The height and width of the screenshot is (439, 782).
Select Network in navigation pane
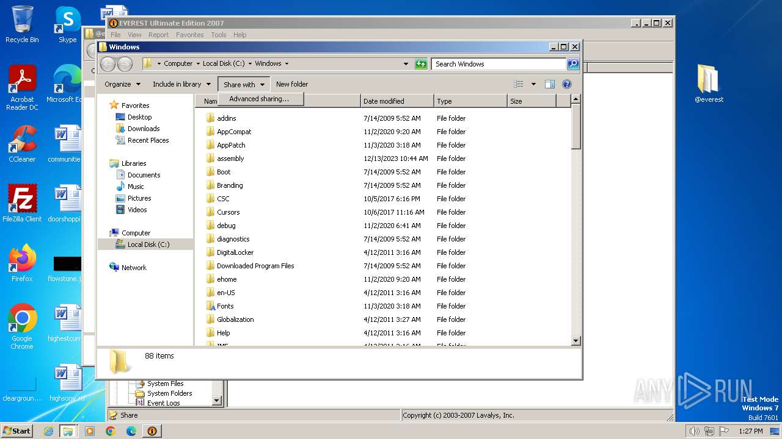coord(134,268)
